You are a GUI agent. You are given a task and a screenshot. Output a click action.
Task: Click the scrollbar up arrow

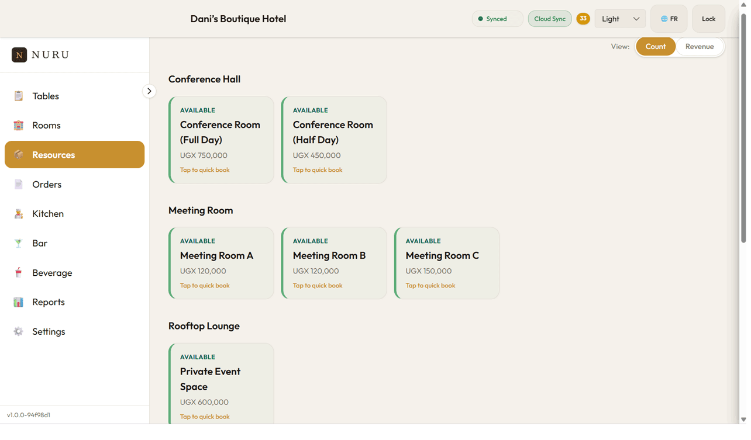point(743,5)
